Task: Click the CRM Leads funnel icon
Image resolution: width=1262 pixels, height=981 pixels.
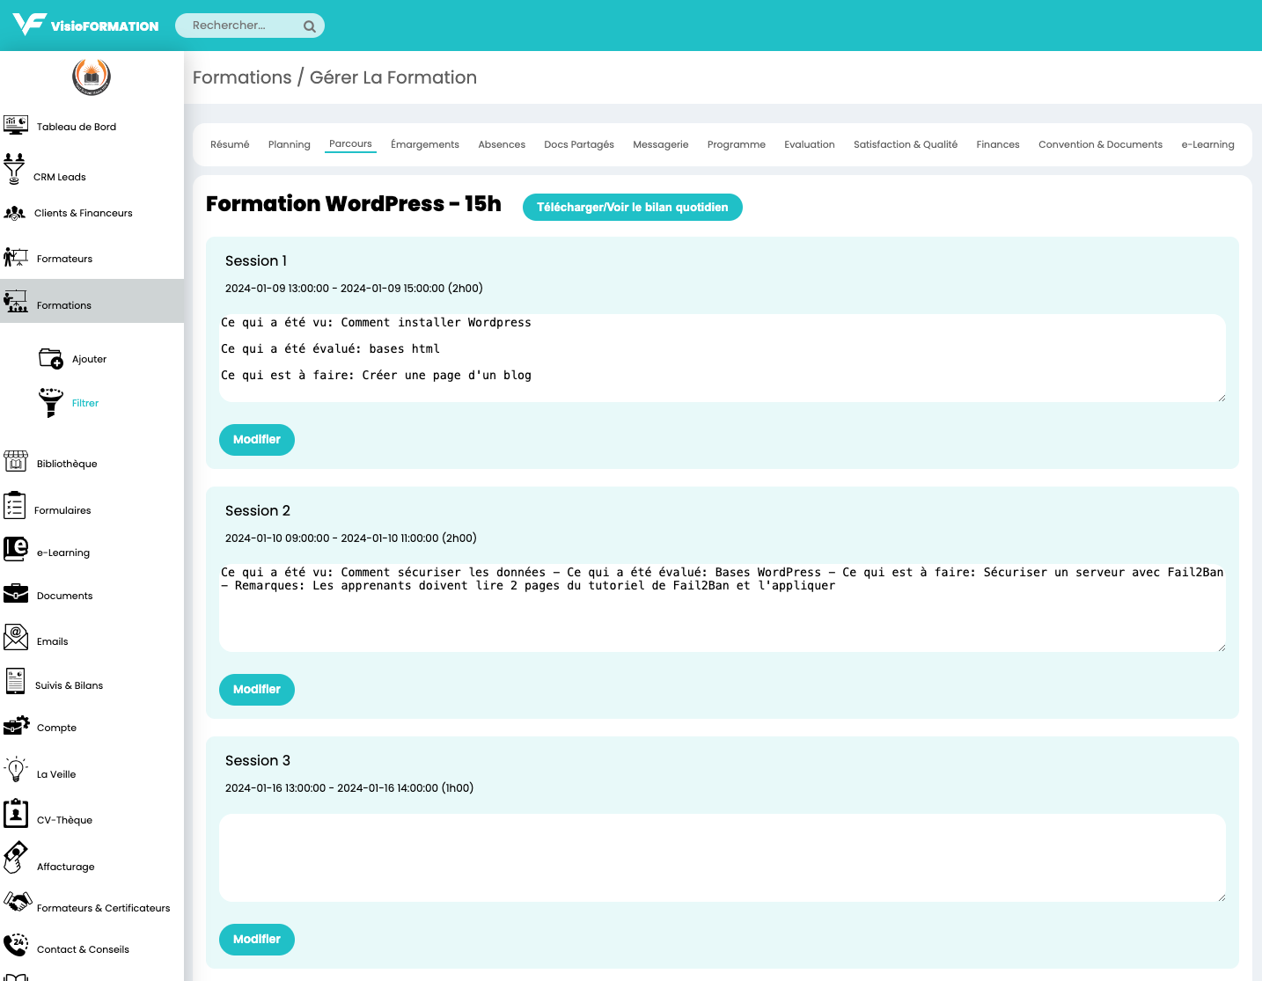Action: (14, 169)
